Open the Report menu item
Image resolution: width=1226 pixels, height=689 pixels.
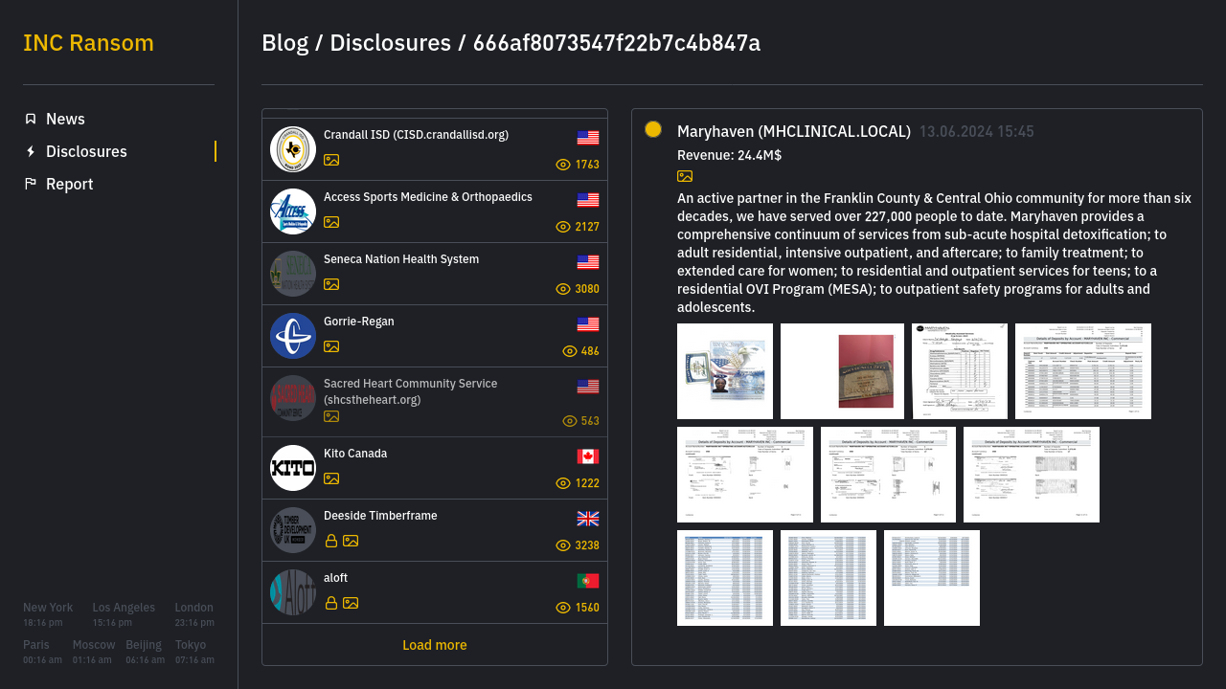click(x=69, y=184)
